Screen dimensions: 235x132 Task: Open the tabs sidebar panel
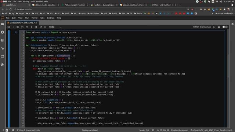3,56
